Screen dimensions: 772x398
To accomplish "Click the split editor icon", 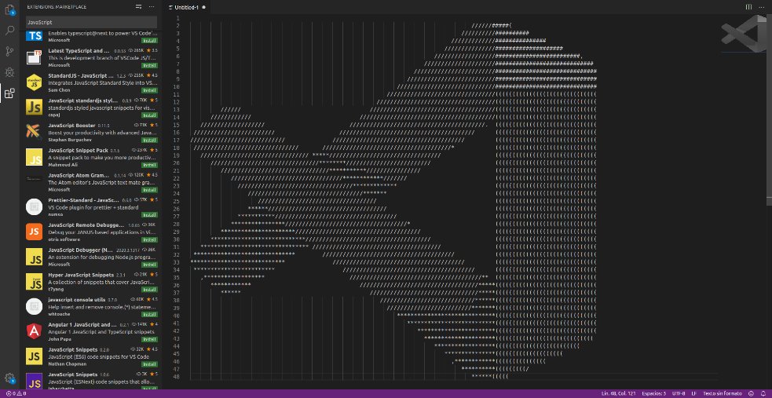I will pos(748,7).
